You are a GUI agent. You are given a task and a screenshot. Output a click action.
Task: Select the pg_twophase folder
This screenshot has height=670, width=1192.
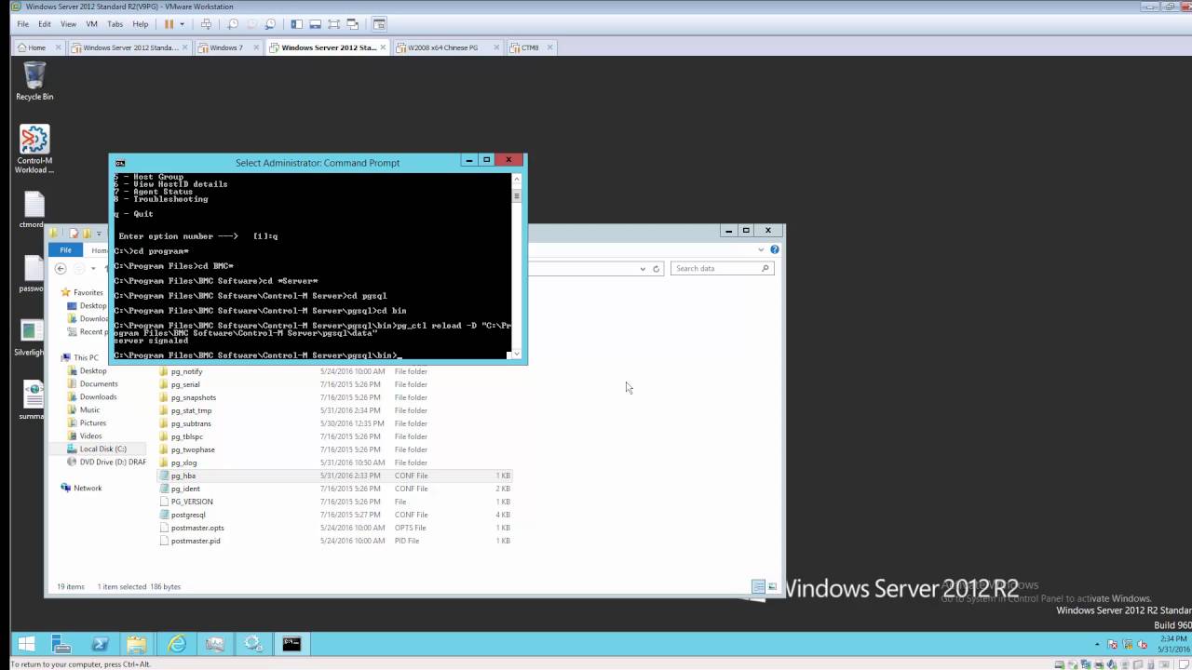click(335, 449)
